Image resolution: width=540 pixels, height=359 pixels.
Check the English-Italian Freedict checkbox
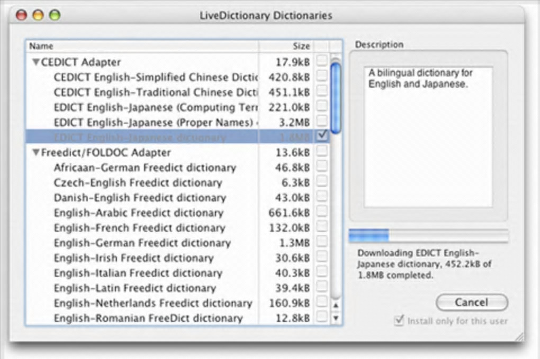click(x=322, y=272)
